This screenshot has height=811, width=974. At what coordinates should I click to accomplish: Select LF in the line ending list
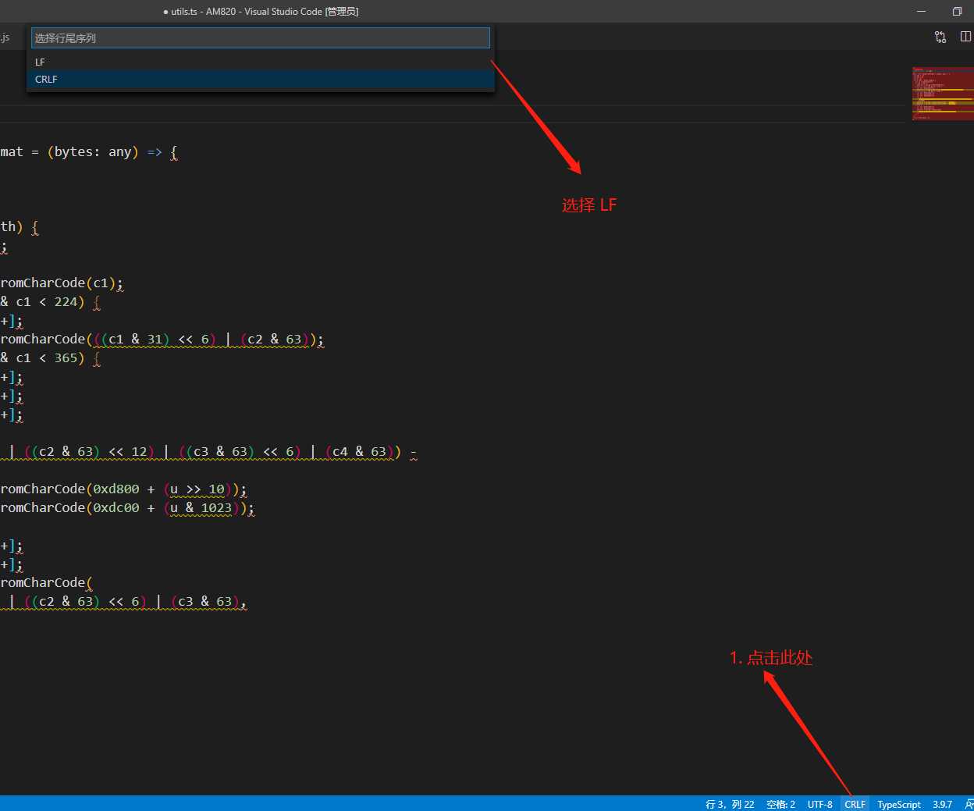(261, 62)
